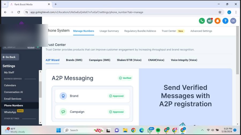This screenshot has width=241, height=135.
Task: Open the megaphone announcements icon
Action: [210, 21]
